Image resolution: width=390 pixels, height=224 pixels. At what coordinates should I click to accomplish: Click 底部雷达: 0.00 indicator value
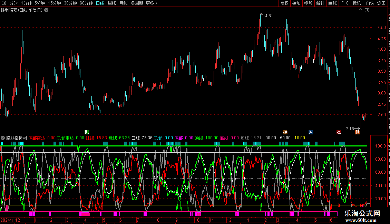pyautogui.click(x=42, y=138)
